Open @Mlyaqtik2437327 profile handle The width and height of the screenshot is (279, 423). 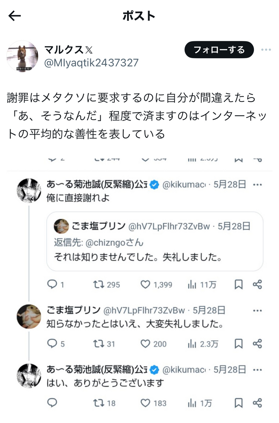[92, 63]
